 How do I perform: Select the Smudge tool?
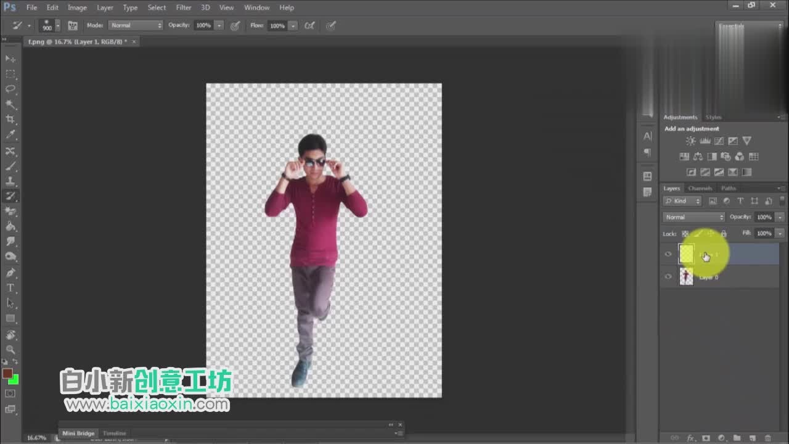coord(10,242)
